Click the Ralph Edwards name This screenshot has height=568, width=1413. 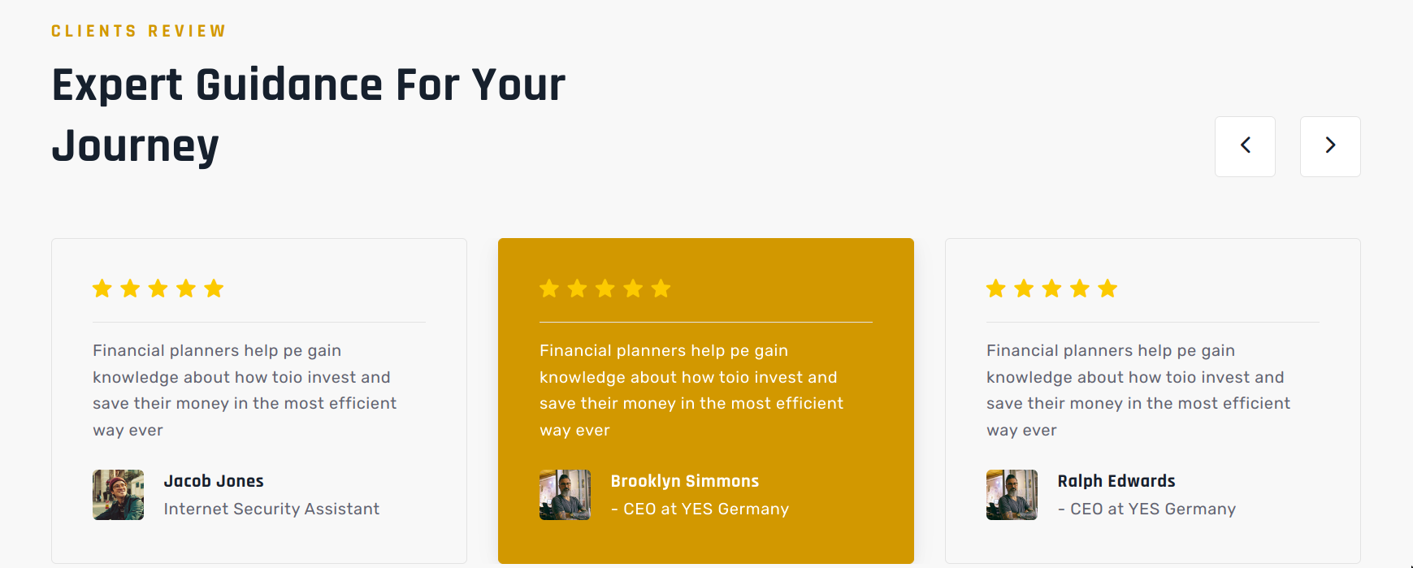pos(1116,481)
